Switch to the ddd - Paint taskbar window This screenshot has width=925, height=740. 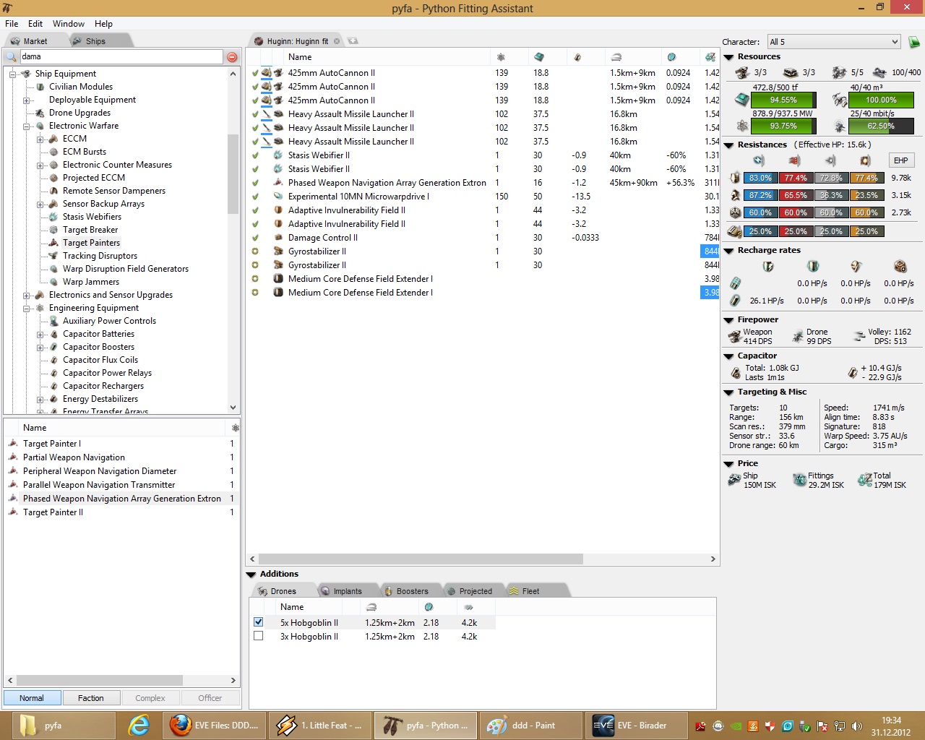[530, 726]
